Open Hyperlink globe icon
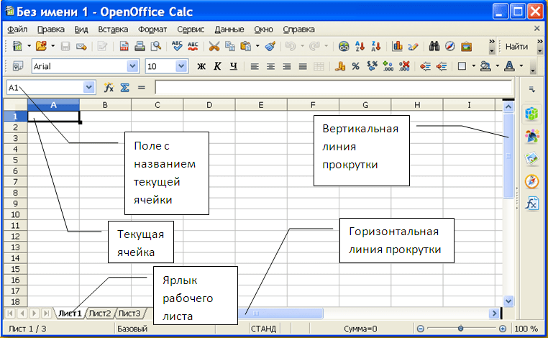Screen dimensions: 548x338 (344, 46)
